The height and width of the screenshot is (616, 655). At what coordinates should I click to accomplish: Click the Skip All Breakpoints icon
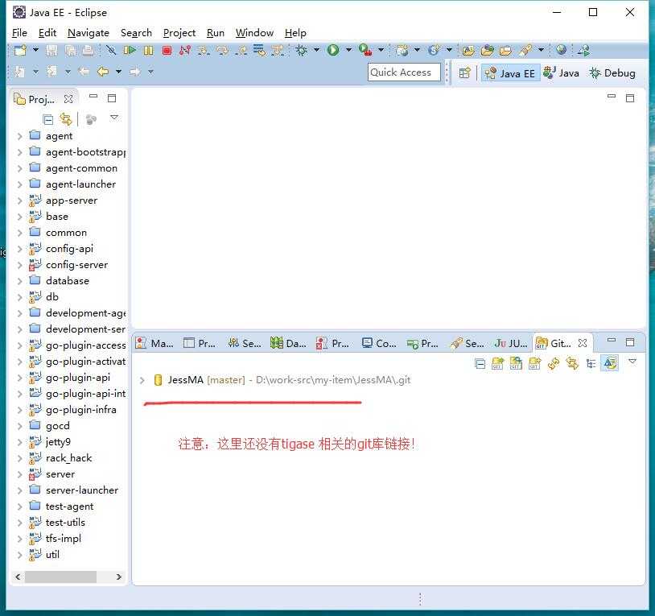(111, 51)
